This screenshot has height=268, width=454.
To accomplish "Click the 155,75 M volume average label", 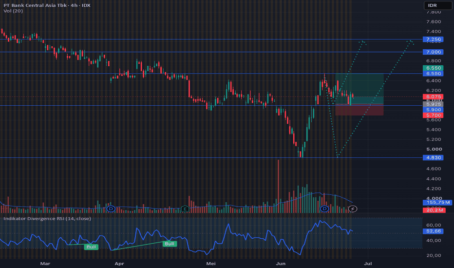I will point(437,203).
